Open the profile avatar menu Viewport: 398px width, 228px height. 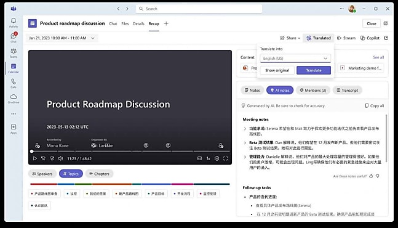pyautogui.click(x=352, y=9)
